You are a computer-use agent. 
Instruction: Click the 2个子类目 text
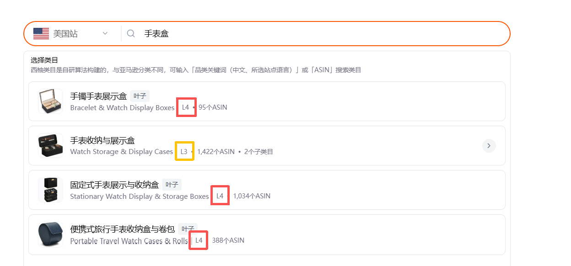[259, 152]
